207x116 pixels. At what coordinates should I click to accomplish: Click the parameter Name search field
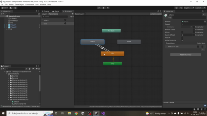[x=55, y=17]
